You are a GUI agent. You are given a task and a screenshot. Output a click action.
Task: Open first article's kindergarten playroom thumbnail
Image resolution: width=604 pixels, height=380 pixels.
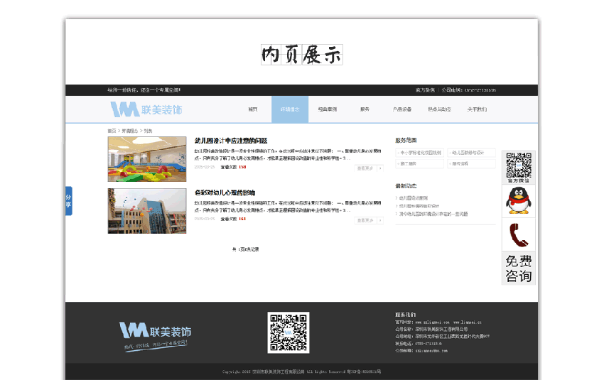147,159
